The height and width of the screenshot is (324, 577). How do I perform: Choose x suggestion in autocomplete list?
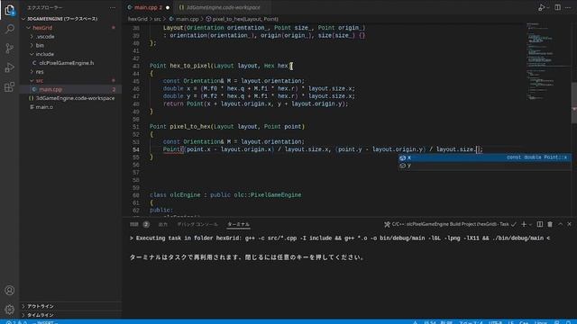[x=485, y=157]
